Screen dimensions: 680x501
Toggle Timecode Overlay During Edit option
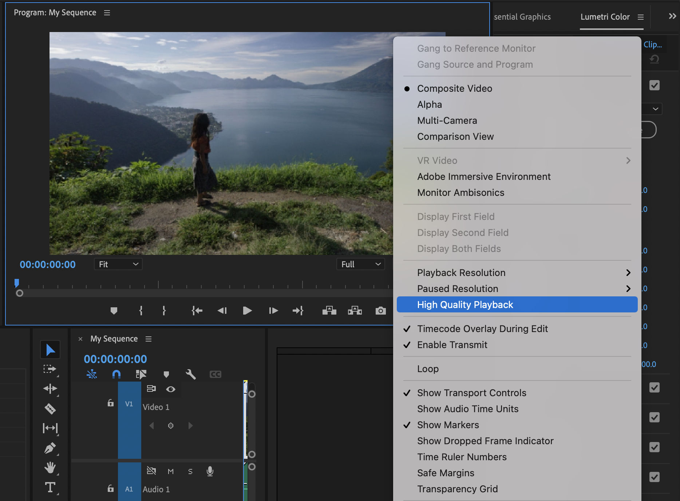point(482,329)
